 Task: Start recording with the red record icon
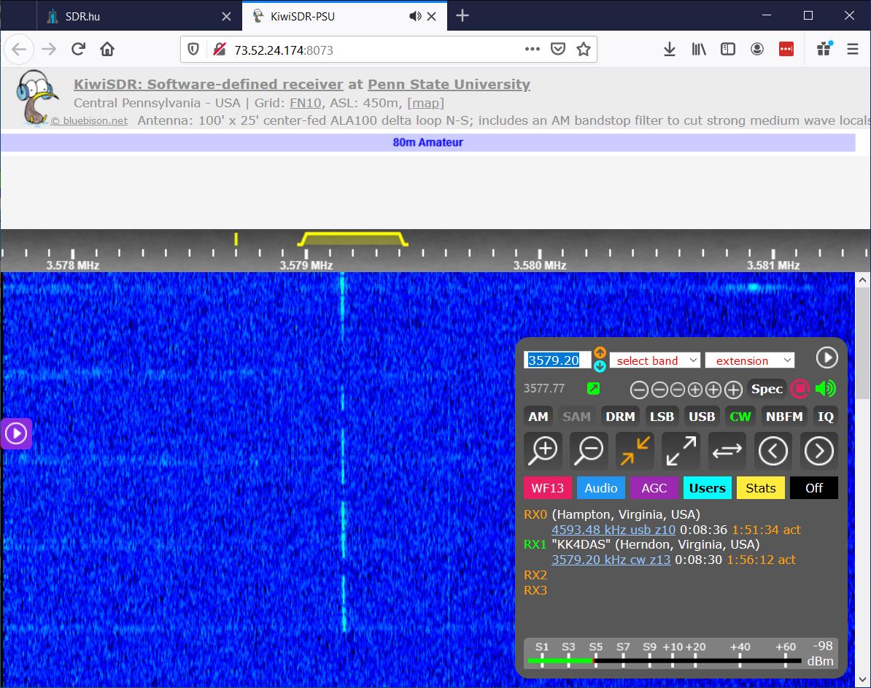800,389
